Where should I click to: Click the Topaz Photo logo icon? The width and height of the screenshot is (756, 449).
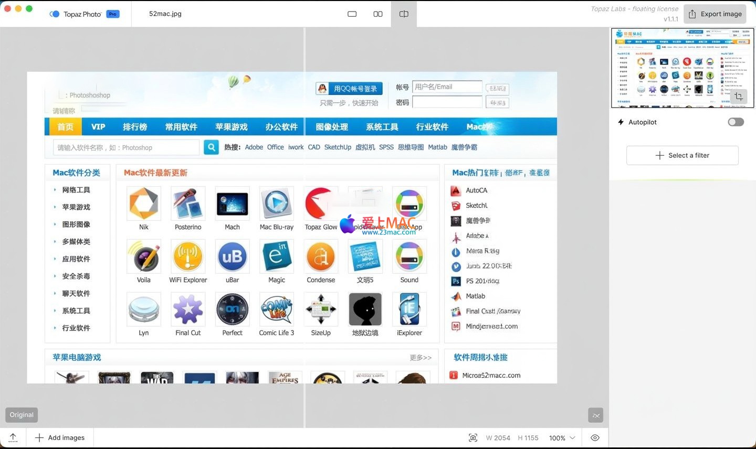tap(55, 14)
